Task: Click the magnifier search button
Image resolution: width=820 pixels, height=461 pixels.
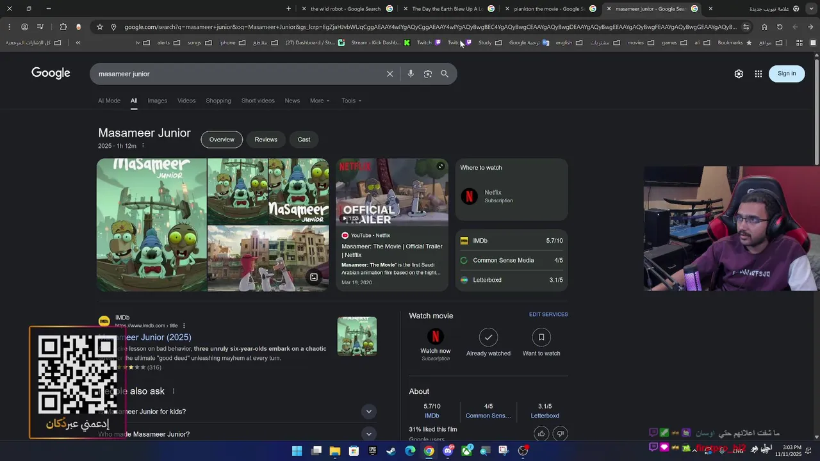Action: pos(445,74)
